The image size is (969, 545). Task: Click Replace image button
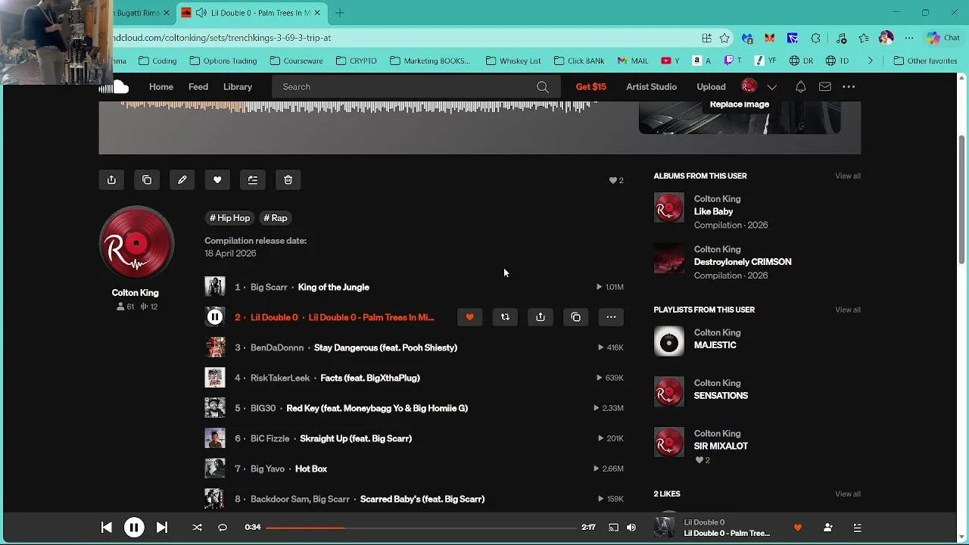740,104
